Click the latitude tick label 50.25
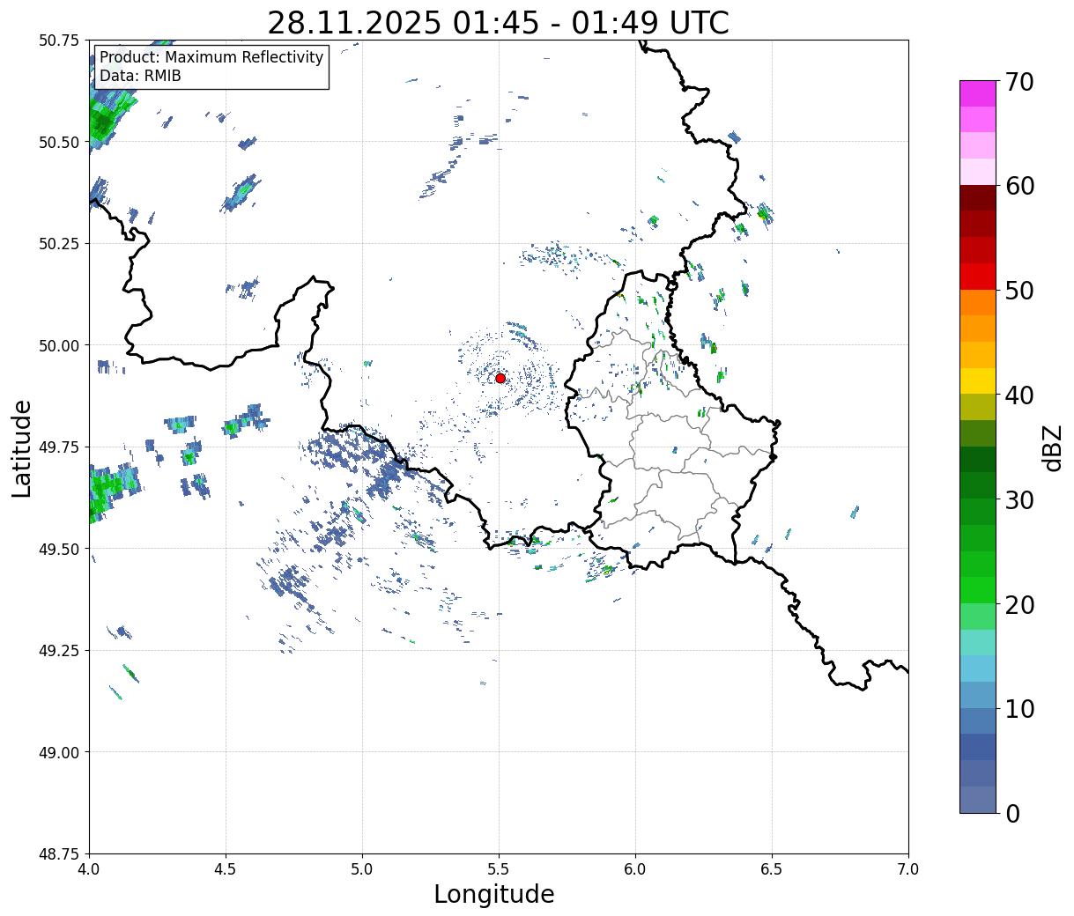This screenshot has height=916, width=1074. tap(59, 244)
